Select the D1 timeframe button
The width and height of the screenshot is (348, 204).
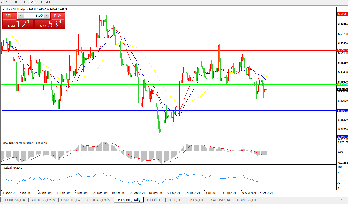pyautogui.click(x=31, y=2)
